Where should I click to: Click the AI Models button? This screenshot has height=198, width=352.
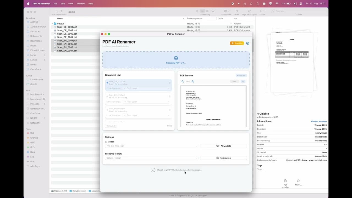pyautogui.click(x=223, y=146)
